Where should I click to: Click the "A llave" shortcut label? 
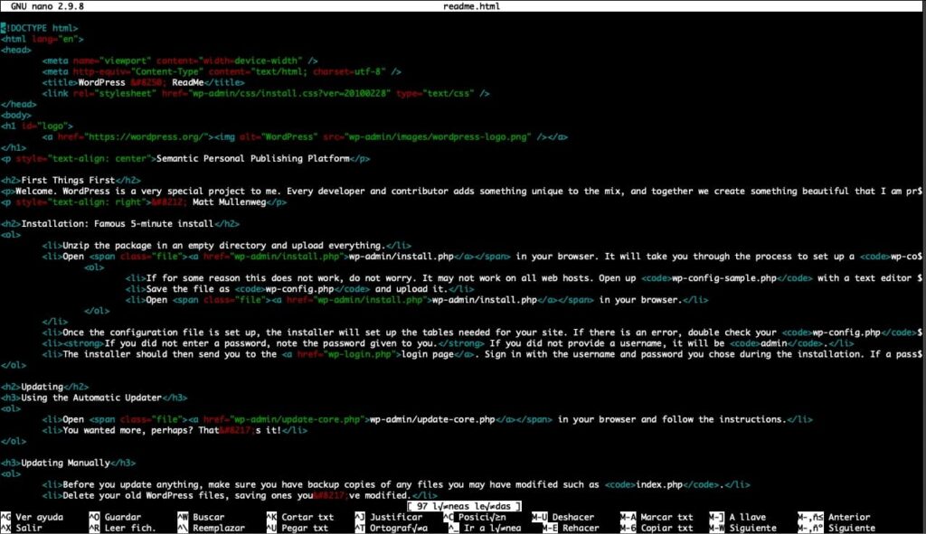(x=747, y=517)
